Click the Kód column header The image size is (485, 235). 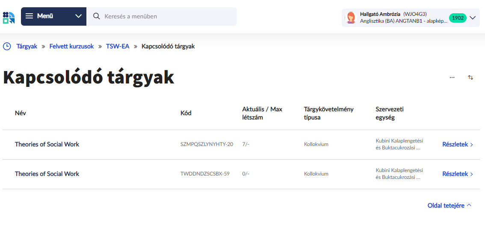point(186,113)
